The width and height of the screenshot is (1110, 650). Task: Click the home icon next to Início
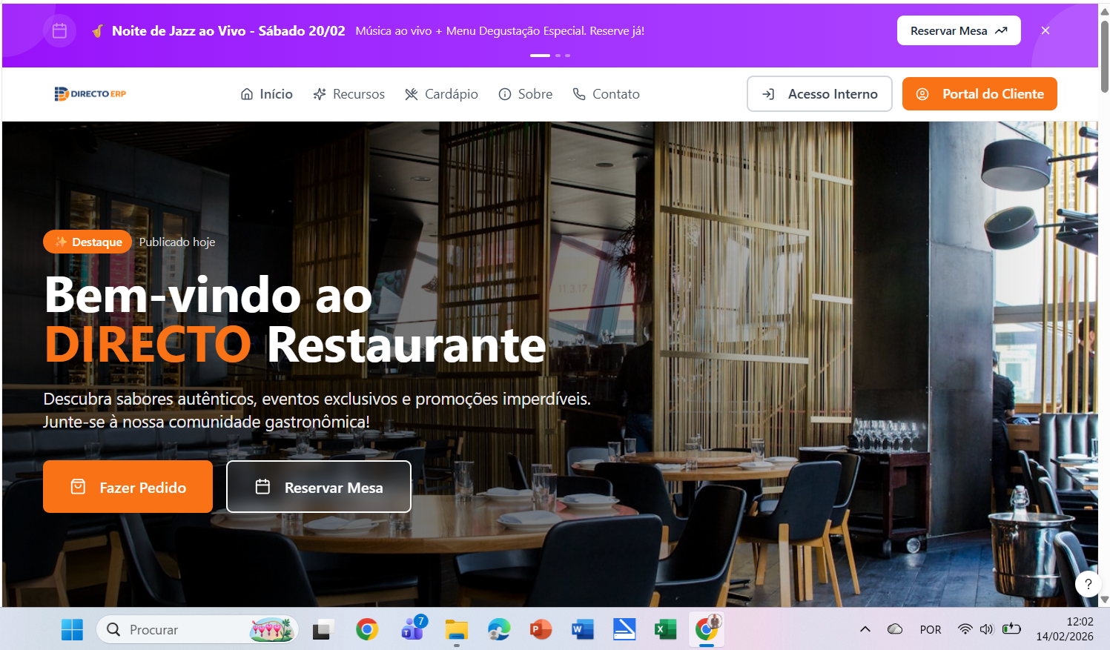coord(246,93)
